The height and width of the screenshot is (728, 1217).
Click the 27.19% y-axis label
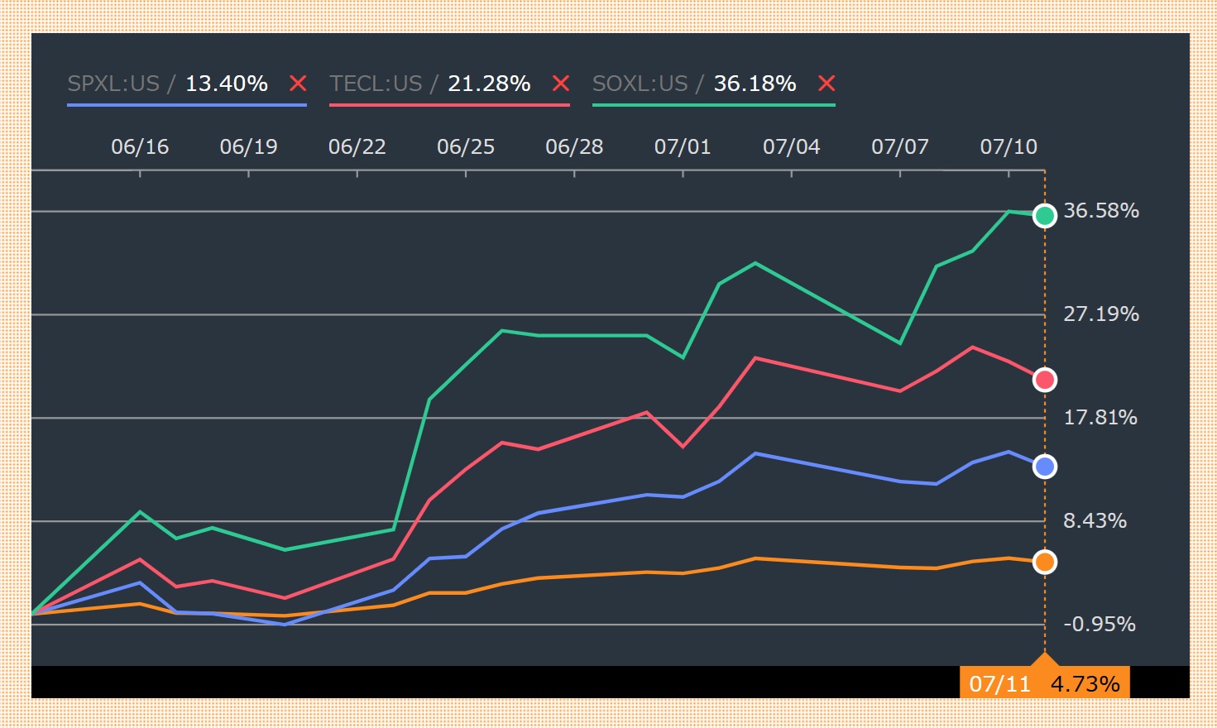pos(1100,314)
